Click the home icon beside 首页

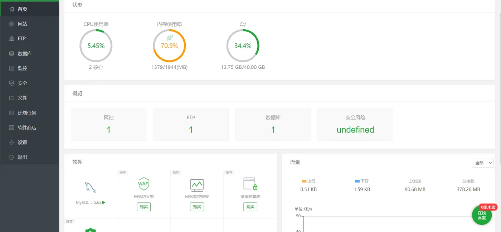pyautogui.click(x=12, y=9)
